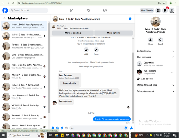Click the Mark as pending button
The width and height of the screenshot is (179, 138).
pos(73,33)
